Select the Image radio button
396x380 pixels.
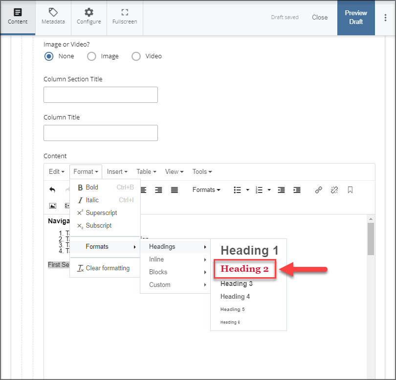(x=91, y=56)
